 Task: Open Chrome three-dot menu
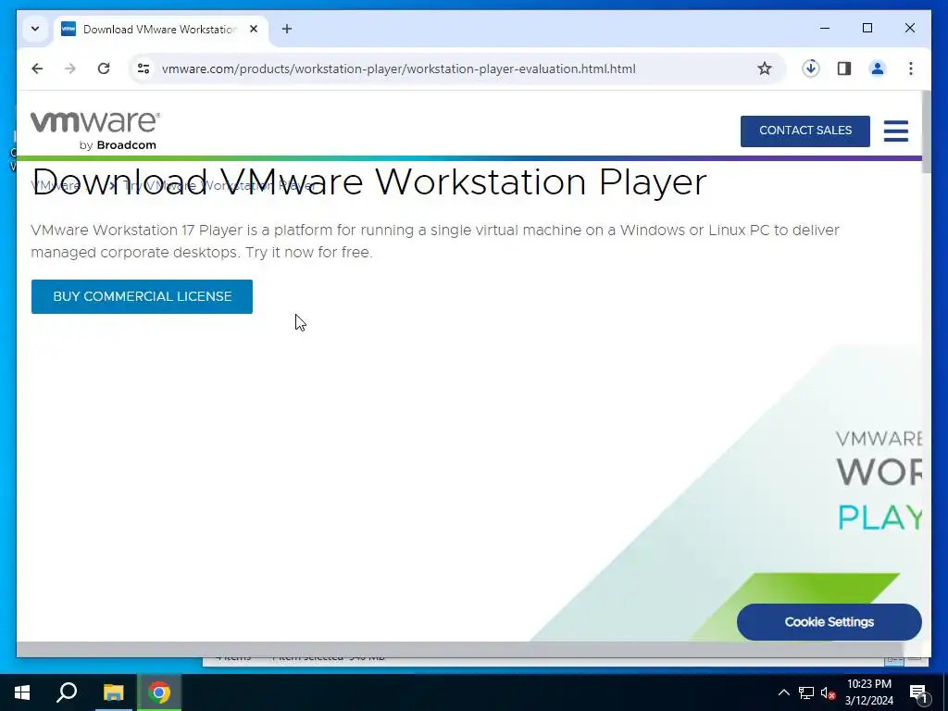pos(911,69)
